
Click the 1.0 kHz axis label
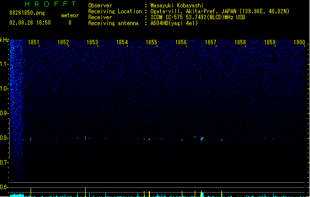click(4, 89)
